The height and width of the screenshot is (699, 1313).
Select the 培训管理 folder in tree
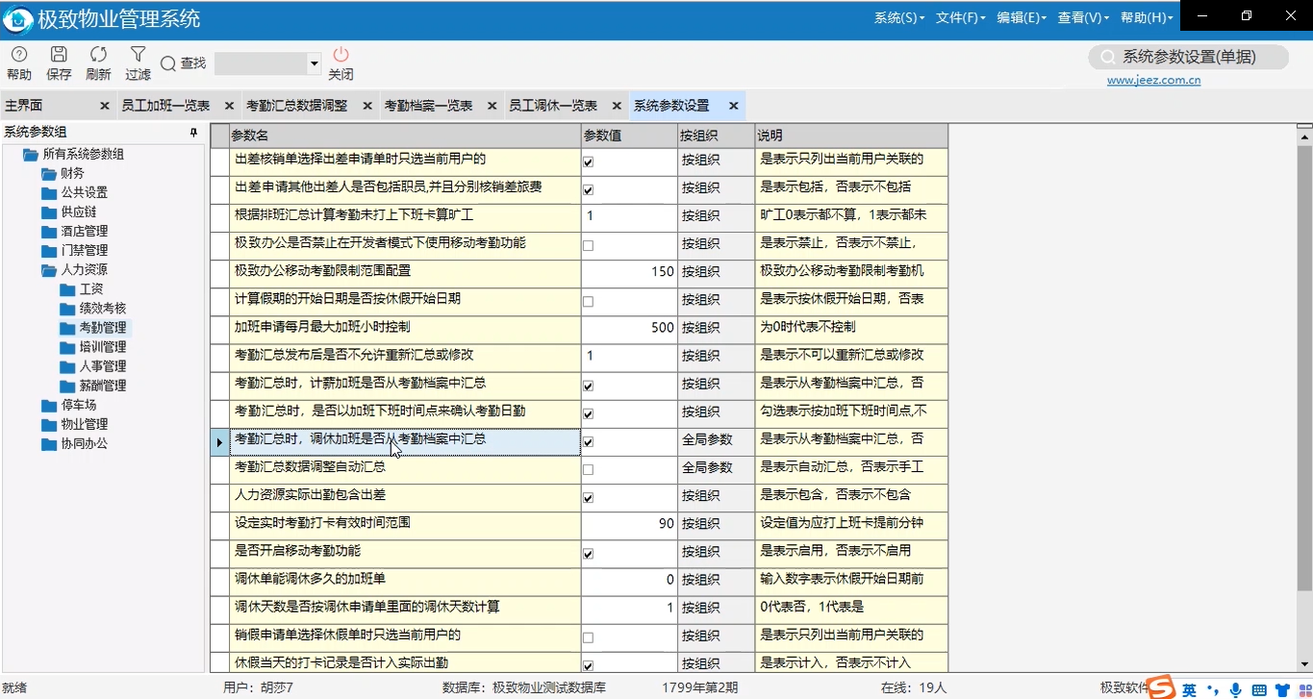pos(103,347)
